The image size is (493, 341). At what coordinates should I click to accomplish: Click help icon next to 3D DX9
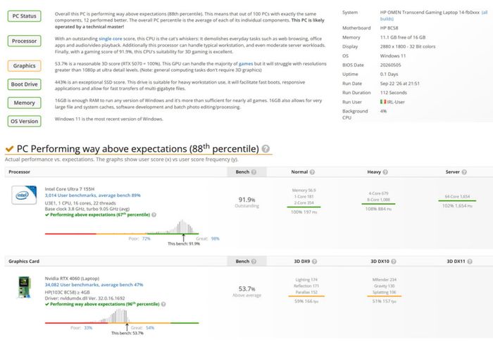pos(314,262)
